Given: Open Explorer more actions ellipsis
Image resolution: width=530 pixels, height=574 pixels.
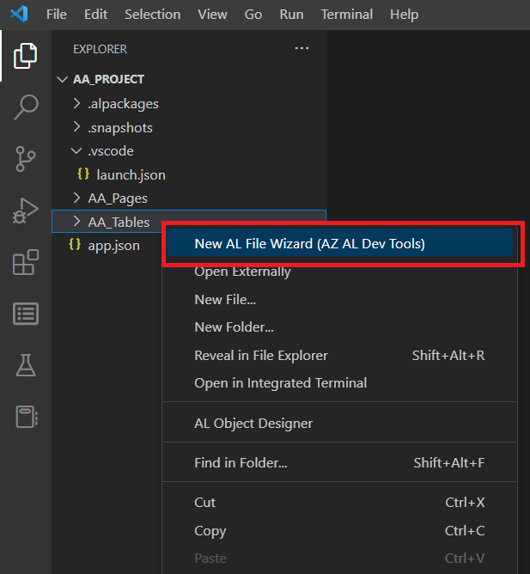Looking at the screenshot, I should [x=302, y=48].
